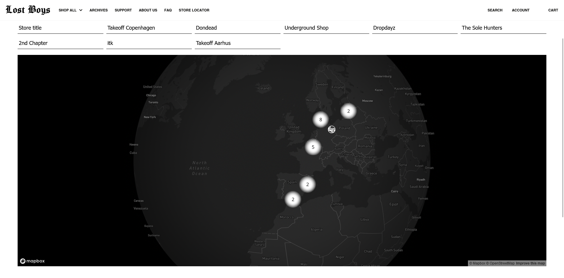This screenshot has height=278, width=564.
Task: Click the Mapbox logo on the map
Action: point(32,261)
